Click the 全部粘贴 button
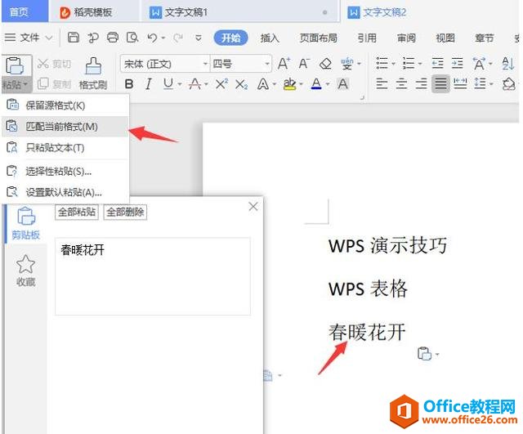 (77, 213)
